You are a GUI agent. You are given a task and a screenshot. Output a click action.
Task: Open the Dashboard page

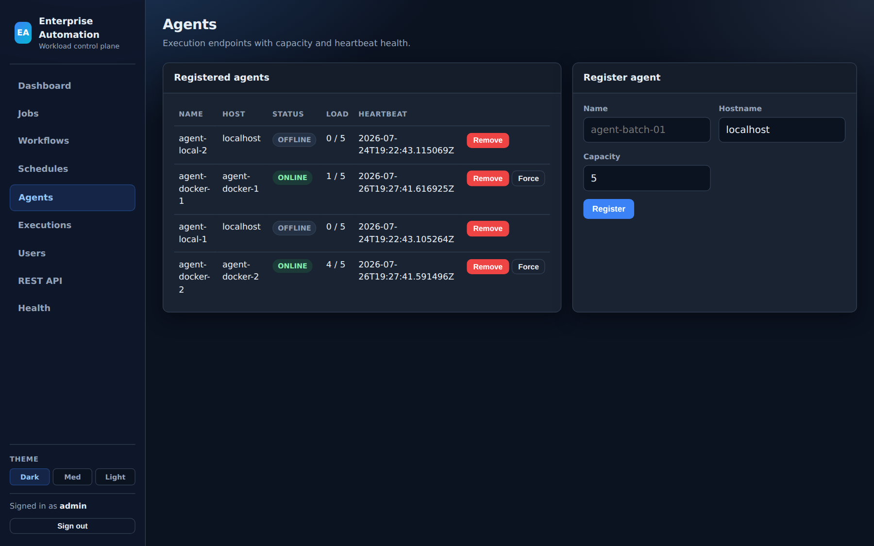[x=72, y=86]
